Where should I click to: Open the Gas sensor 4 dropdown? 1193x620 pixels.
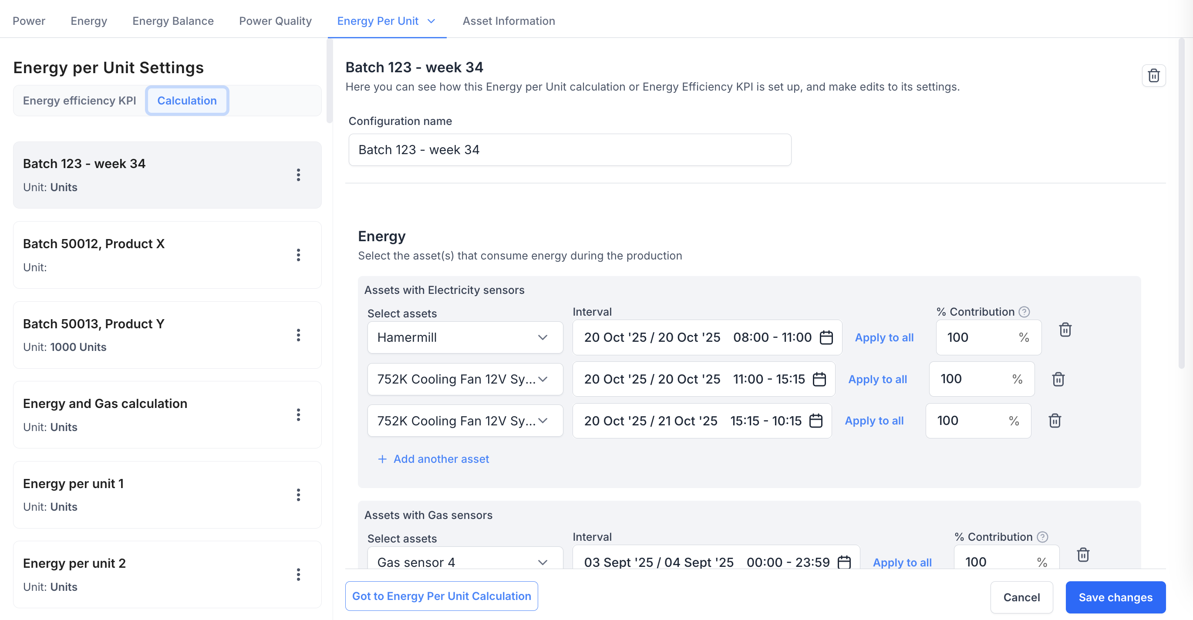click(465, 562)
